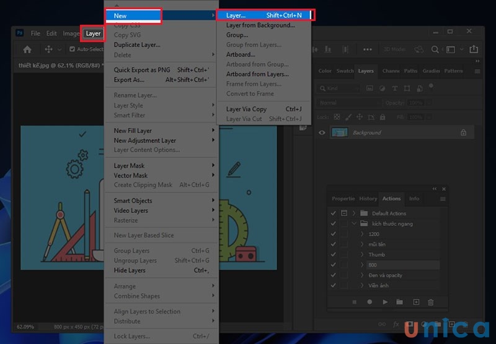This screenshot has width=496, height=344.
Task: Open the History panel tab
Action: 368,199
